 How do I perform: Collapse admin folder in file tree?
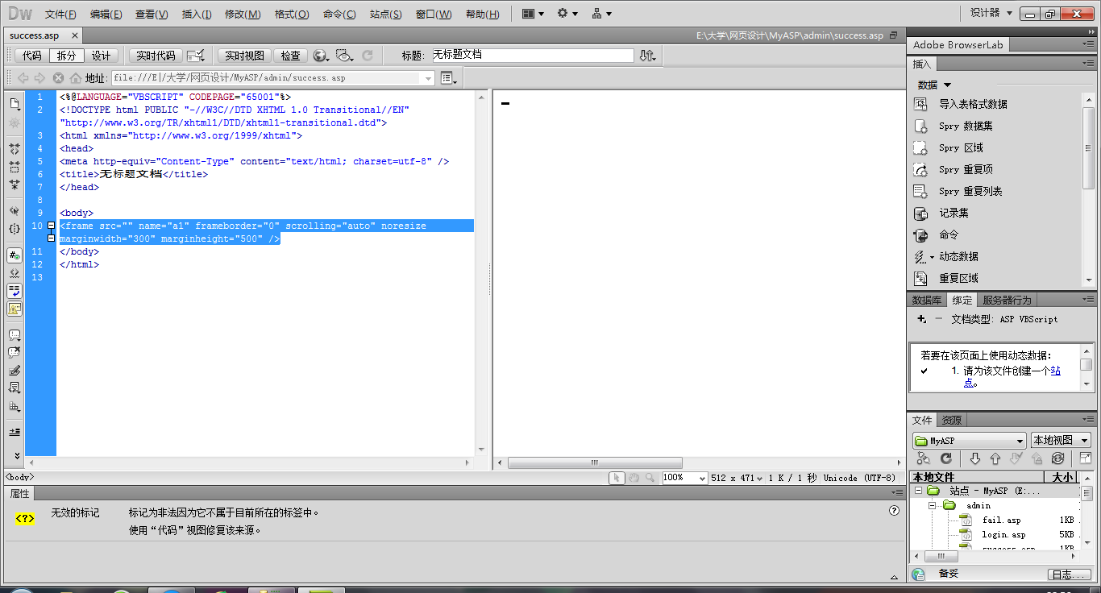[930, 506]
